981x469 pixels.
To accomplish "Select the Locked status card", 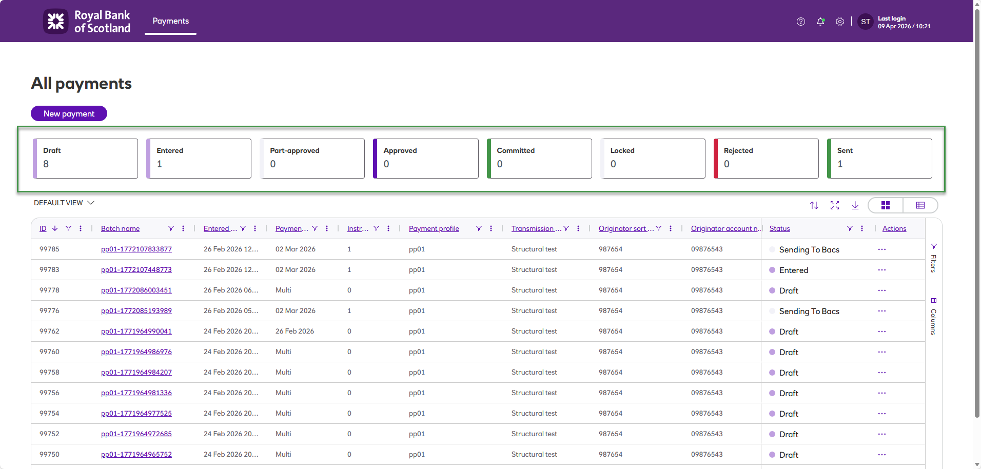I will coord(653,159).
